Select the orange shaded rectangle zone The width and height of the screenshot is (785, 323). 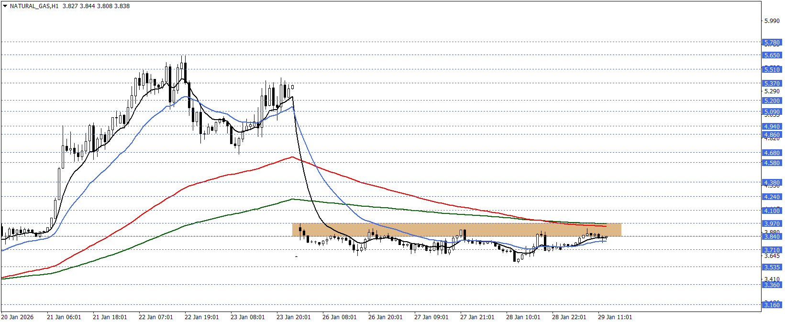(456, 230)
